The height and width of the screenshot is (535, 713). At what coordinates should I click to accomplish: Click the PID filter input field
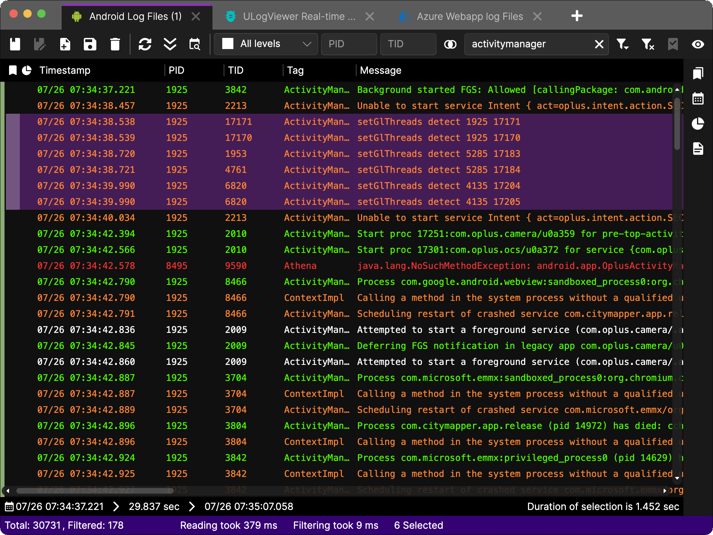pyautogui.click(x=349, y=44)
